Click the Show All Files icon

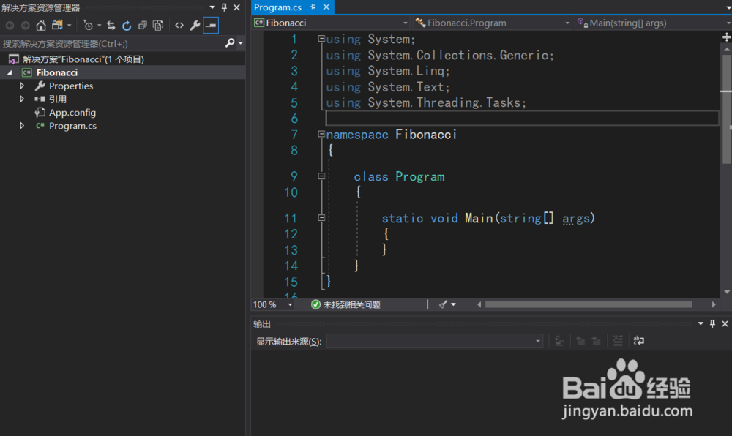pyautogui.click(x=158, y=26)
